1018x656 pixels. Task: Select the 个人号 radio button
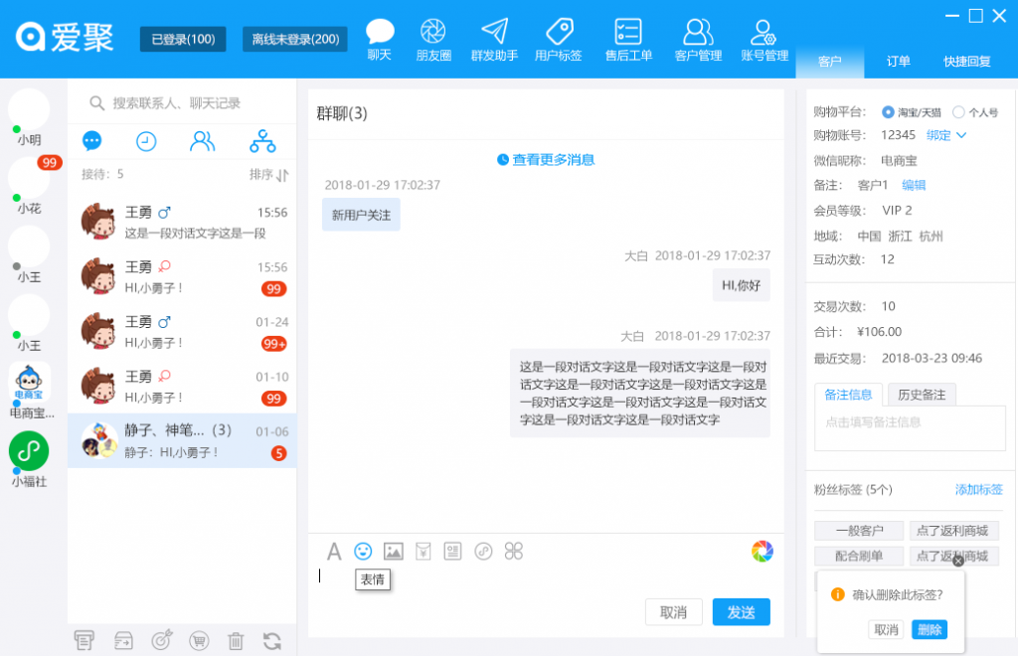tap(958, 112)
